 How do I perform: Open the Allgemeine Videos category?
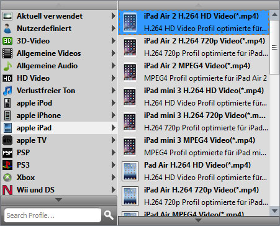point(59,53)
